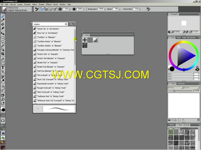
Task: Enable Straight Line Strokes mode
Action: tap(46, 9)
